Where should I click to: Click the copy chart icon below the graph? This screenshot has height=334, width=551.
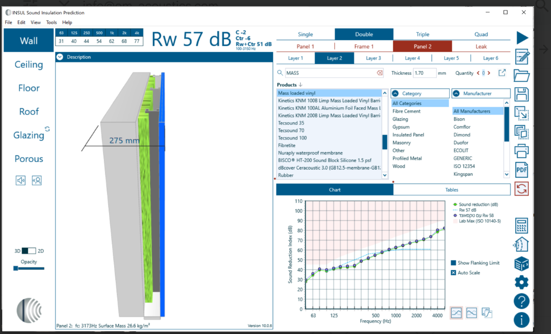pyautogui.click(x=487, y=312)
